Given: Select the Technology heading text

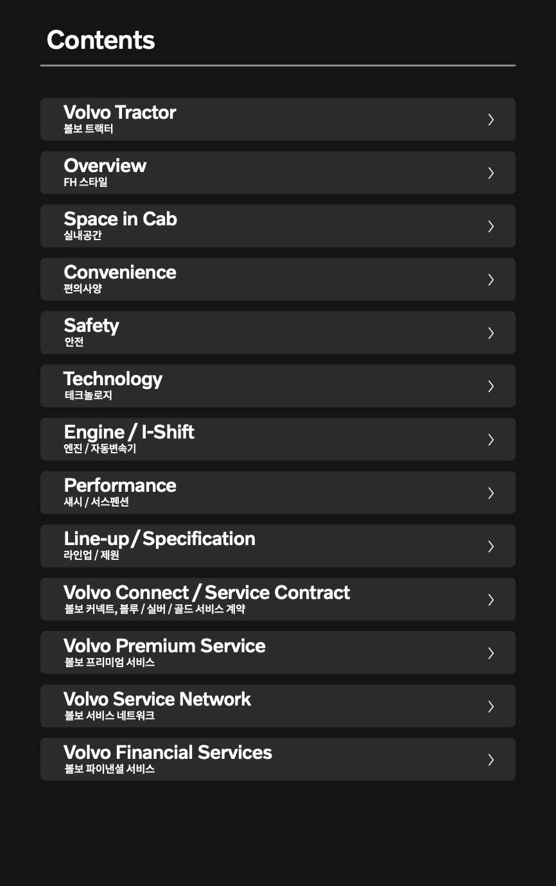Looking at the screenshot, I should 113,379.
